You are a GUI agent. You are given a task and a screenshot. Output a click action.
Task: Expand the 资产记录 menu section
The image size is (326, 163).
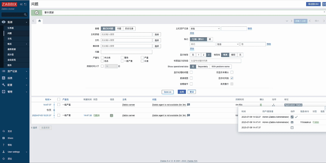(15, 71)
